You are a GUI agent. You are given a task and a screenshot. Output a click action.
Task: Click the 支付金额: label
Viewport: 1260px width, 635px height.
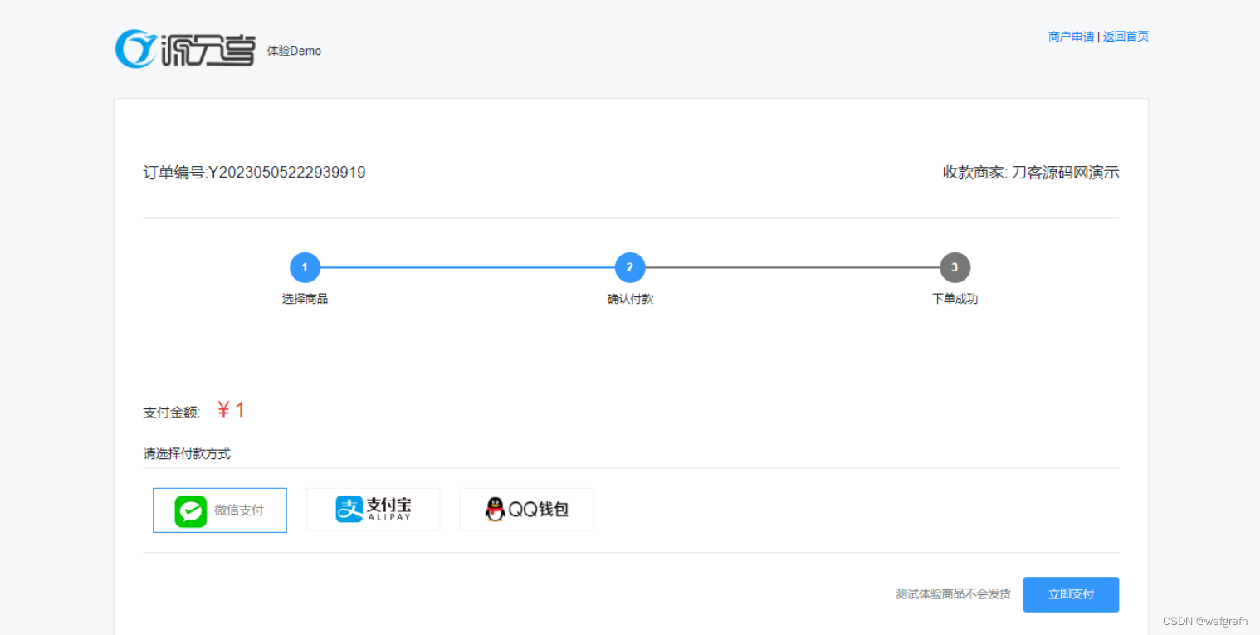(x=172, y=413)
